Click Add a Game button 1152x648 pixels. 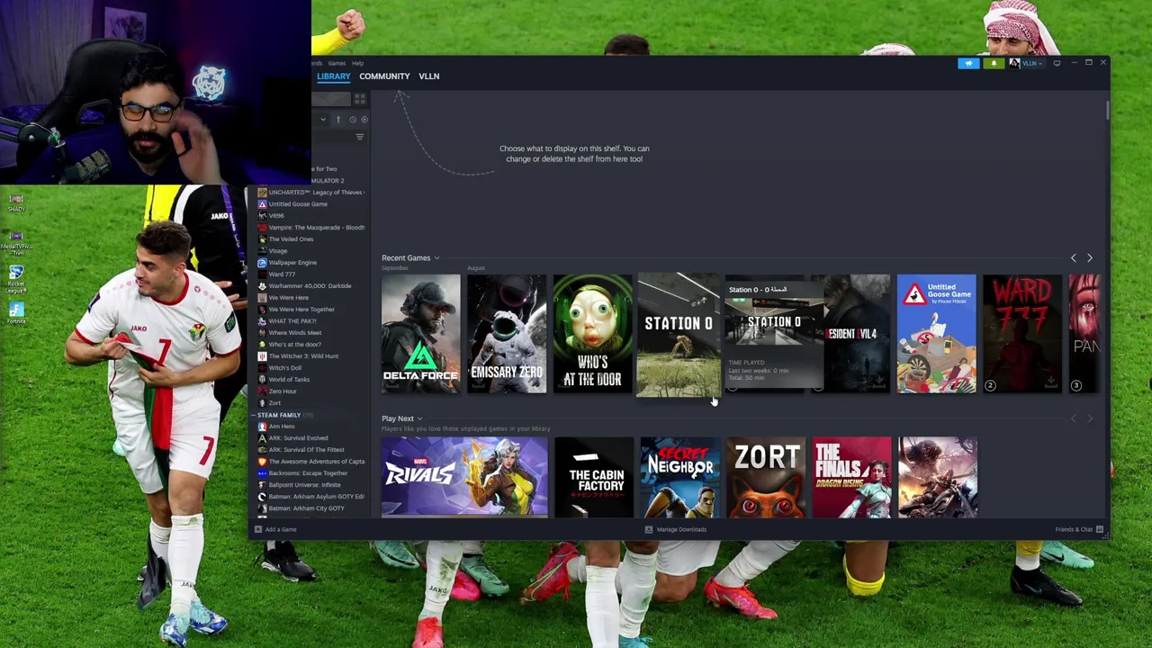click(x=275, y=529)
